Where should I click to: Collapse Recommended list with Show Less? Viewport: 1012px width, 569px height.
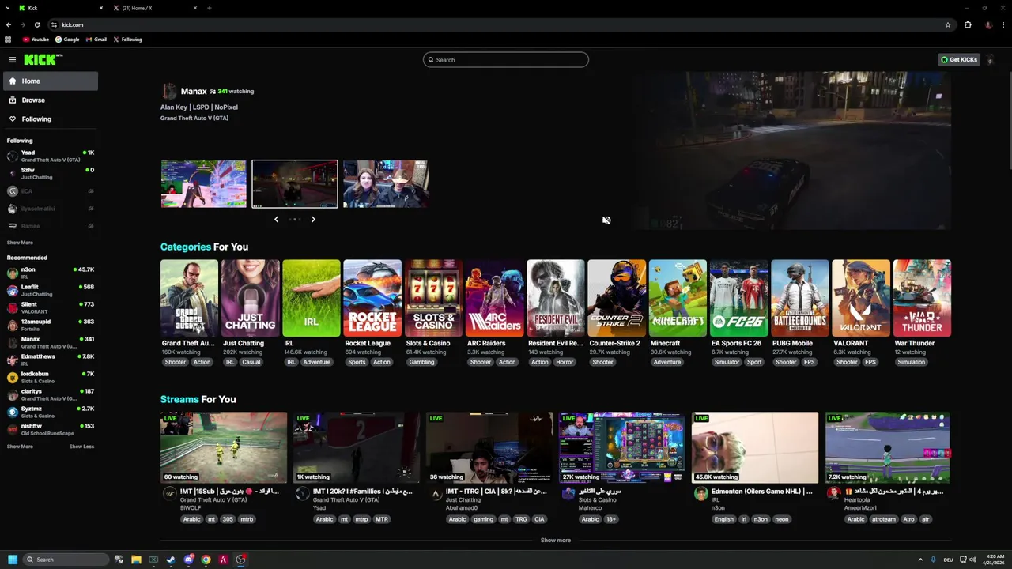[81, 447]
